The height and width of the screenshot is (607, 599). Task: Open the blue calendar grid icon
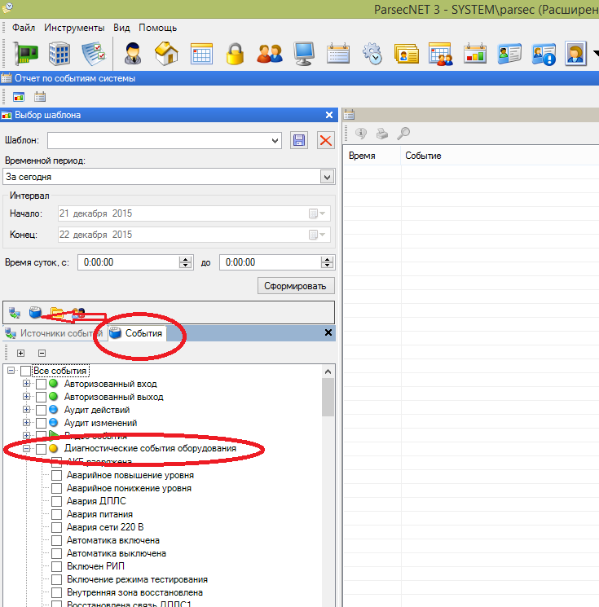click(201, 54)
